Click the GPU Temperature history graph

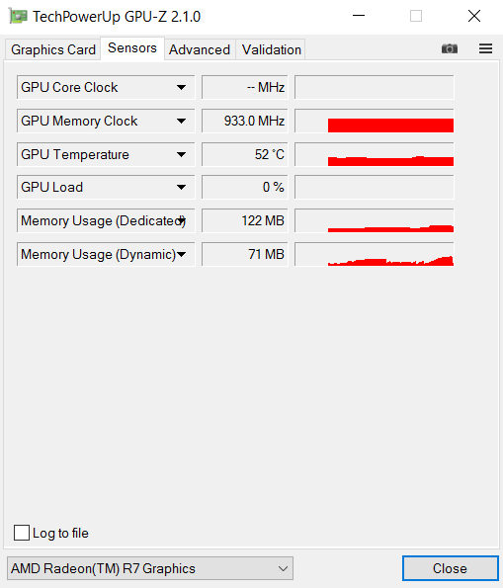coord(374,154)
